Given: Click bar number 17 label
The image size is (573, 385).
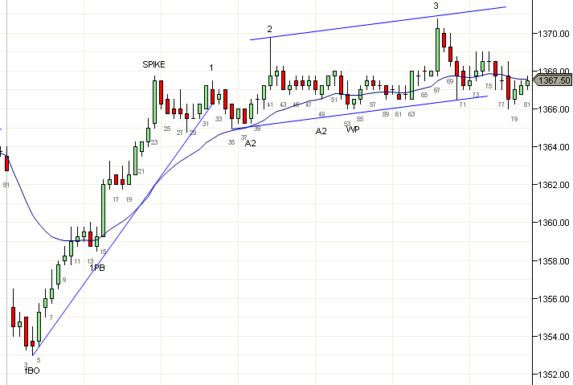Looking at the screenshot, I should tap(116, 199).
